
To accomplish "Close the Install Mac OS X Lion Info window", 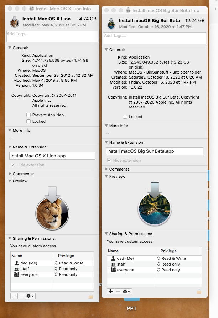I will [x=10, y=9].
